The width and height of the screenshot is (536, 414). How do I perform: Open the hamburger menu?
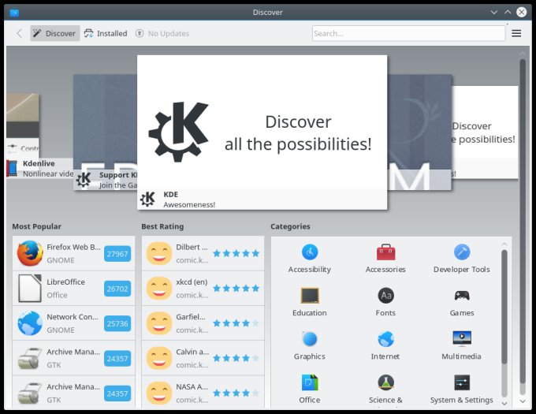click(x=516, y=33)
